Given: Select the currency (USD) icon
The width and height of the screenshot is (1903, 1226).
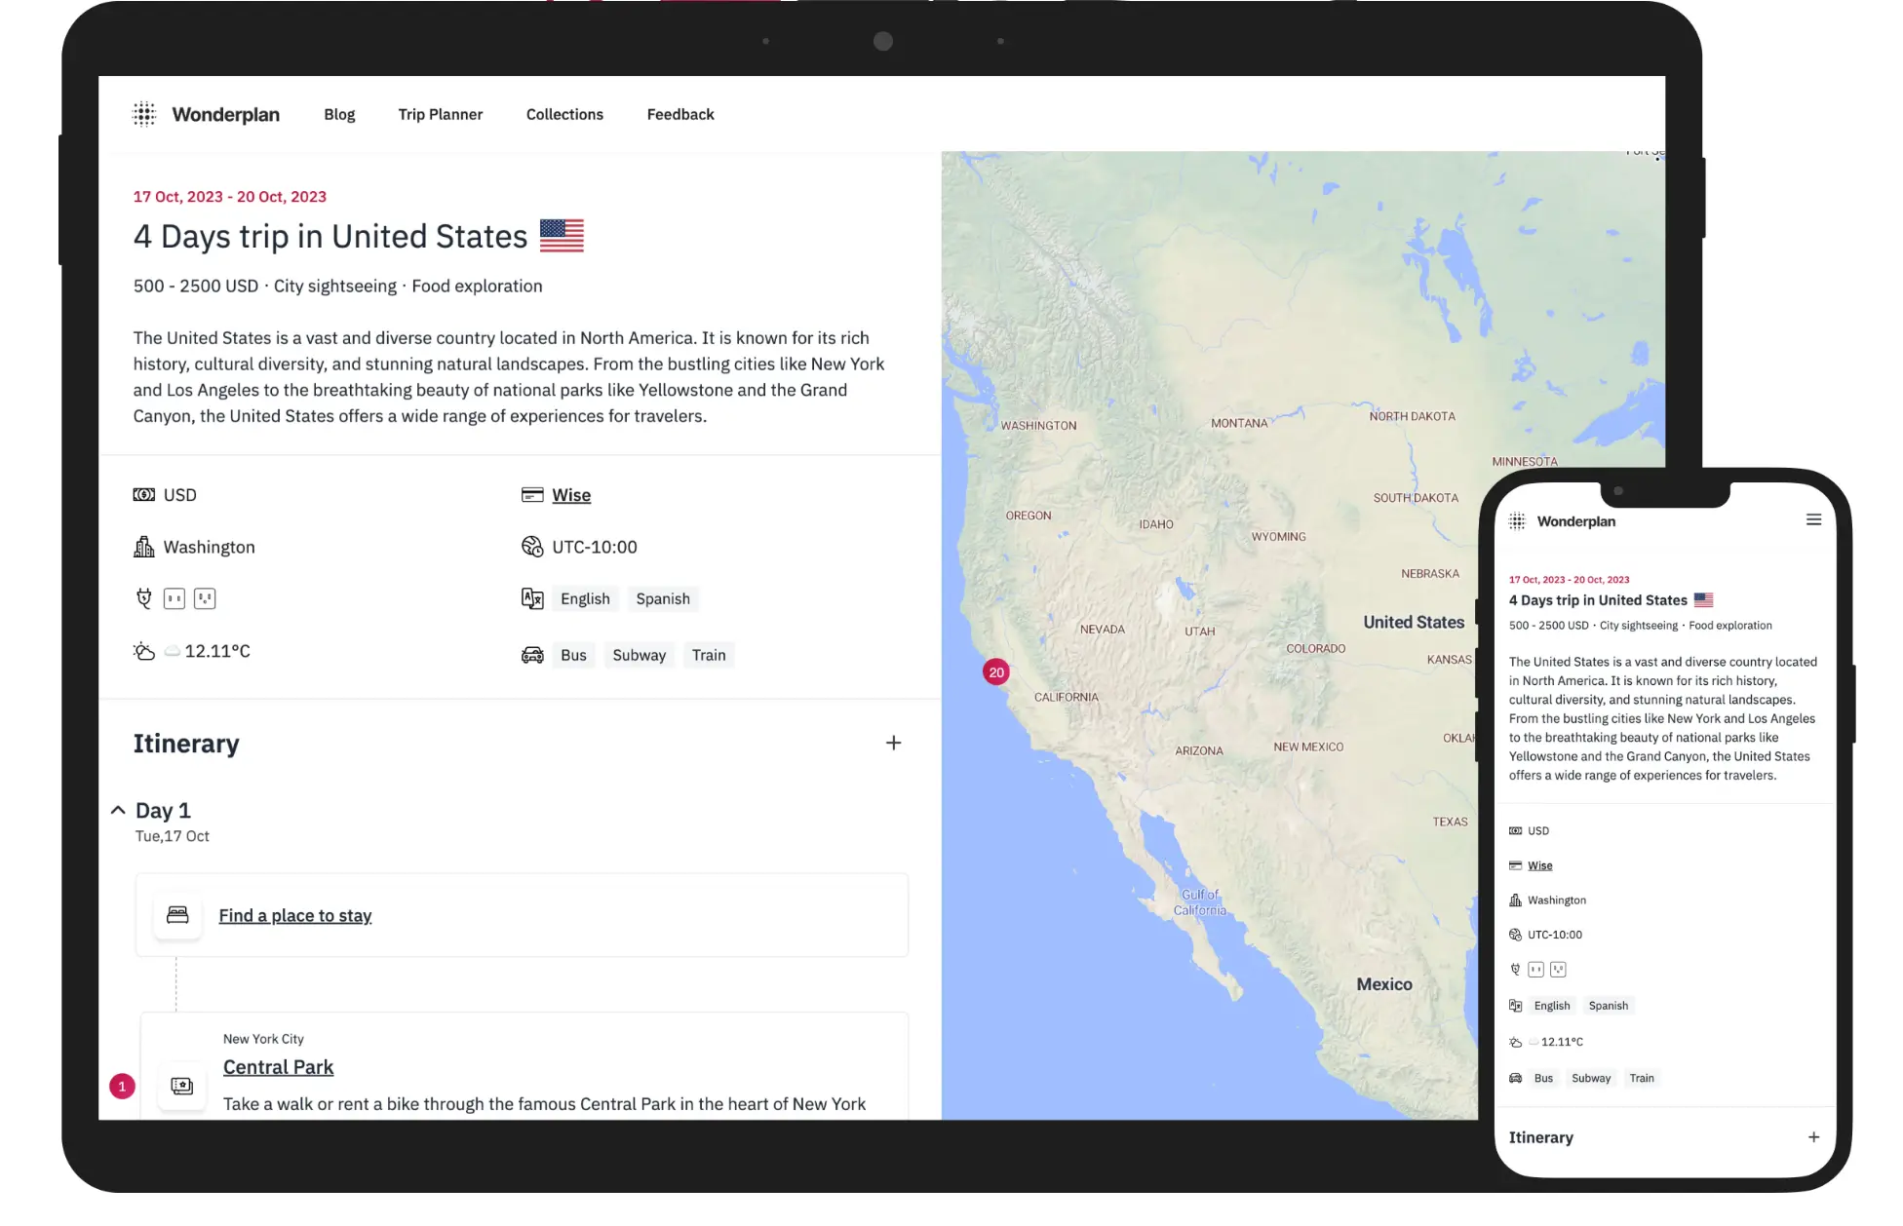Looking at the screenshot, I should click(x=143, y=494).
